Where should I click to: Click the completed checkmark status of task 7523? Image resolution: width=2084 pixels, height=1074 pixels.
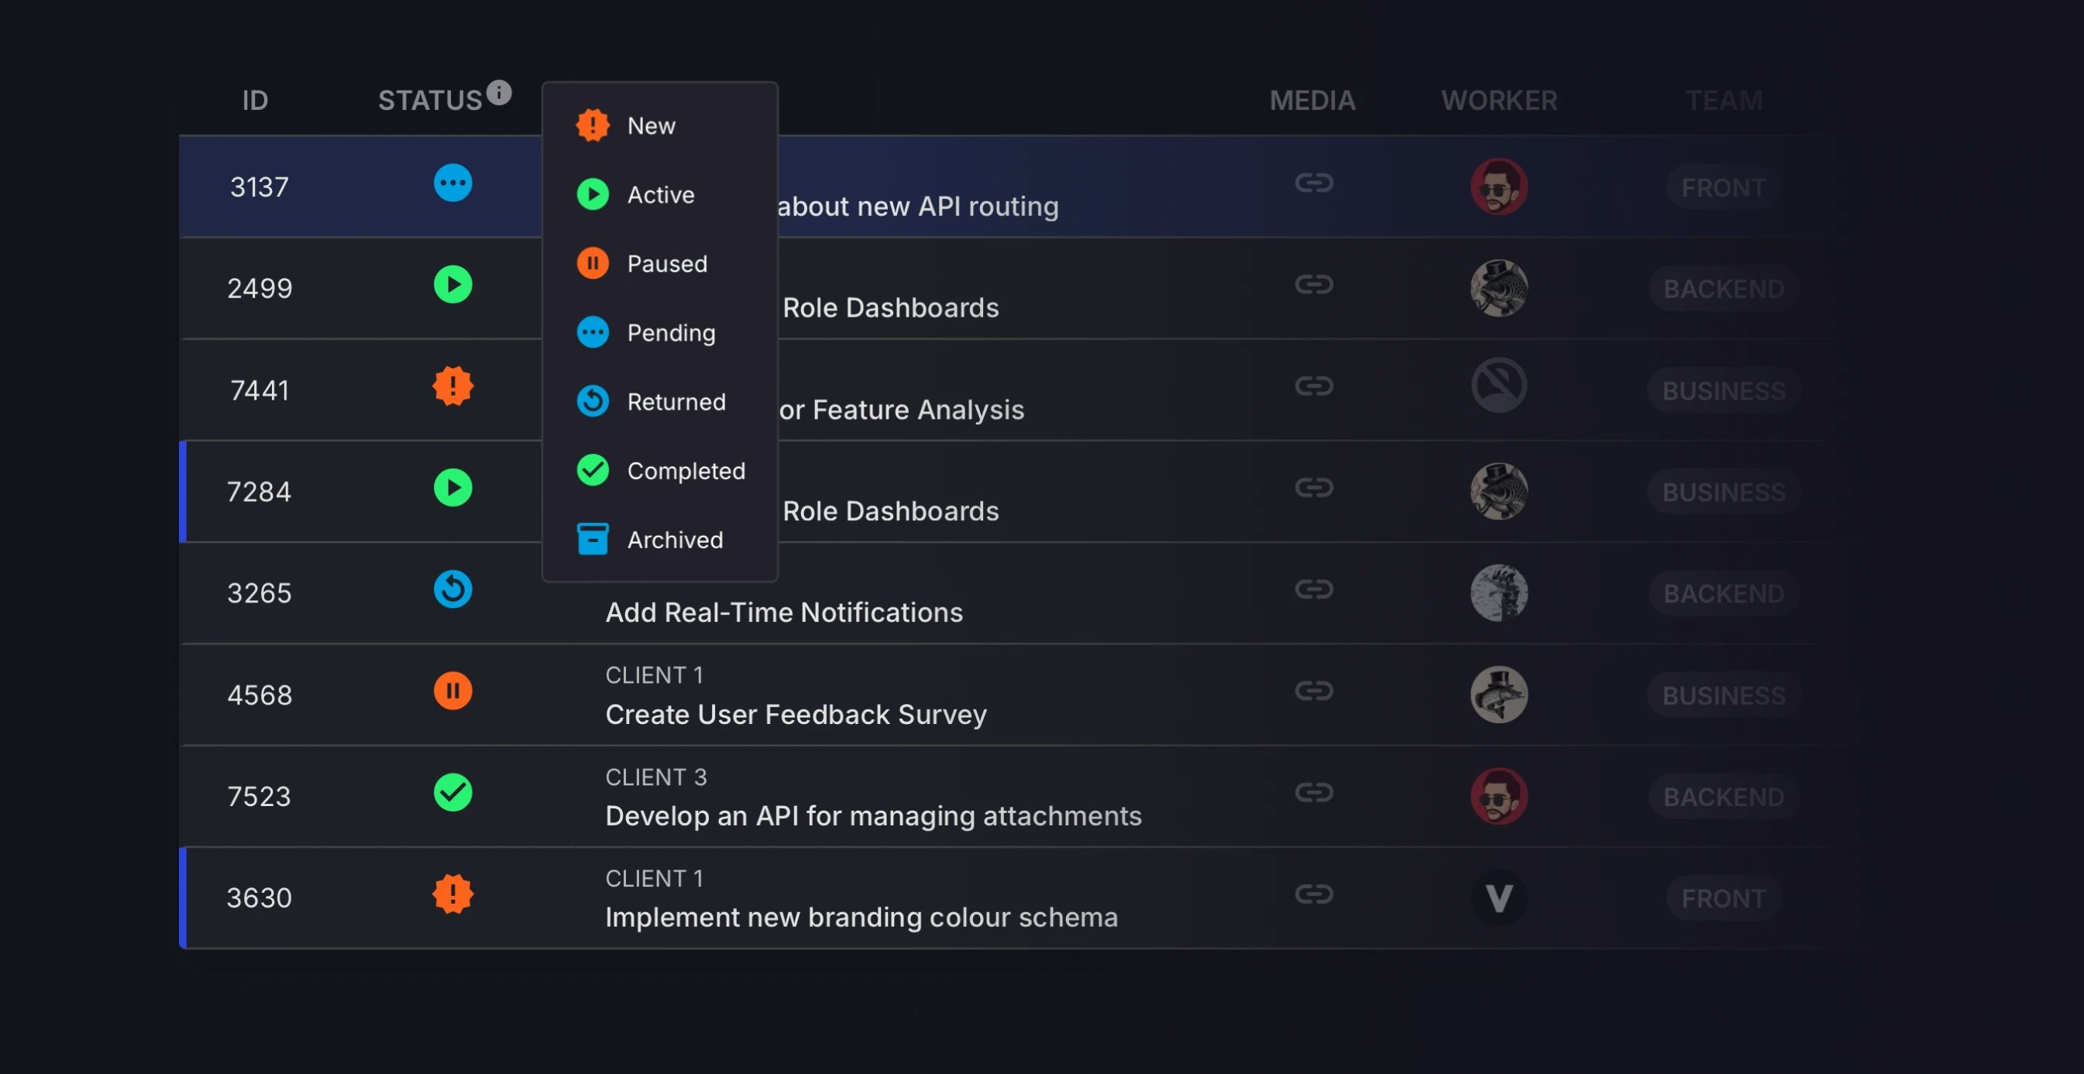tap(453, 793)
